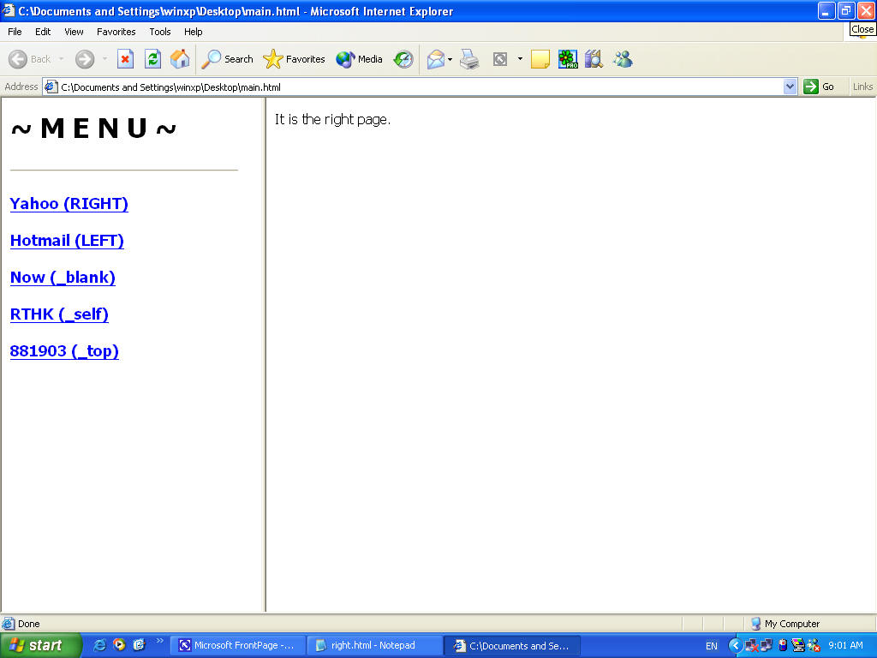
Task: Open the Edit menu
Action: click(43, 32)
